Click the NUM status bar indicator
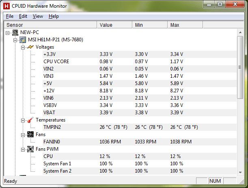This screenshot has height=188, width=248. coord(215,181)
